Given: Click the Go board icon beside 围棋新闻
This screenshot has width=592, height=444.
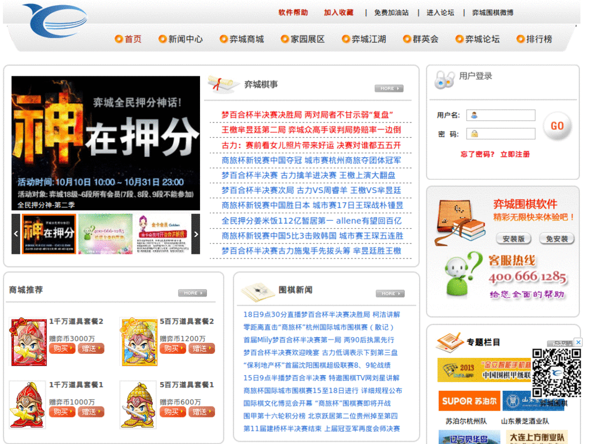Looking at the screenshot, I should tap(257, 292).
